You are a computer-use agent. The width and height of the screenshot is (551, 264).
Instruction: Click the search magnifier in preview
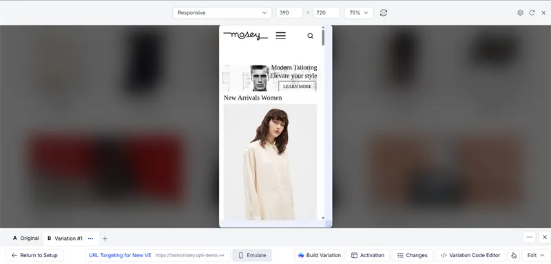click(311, 36)
